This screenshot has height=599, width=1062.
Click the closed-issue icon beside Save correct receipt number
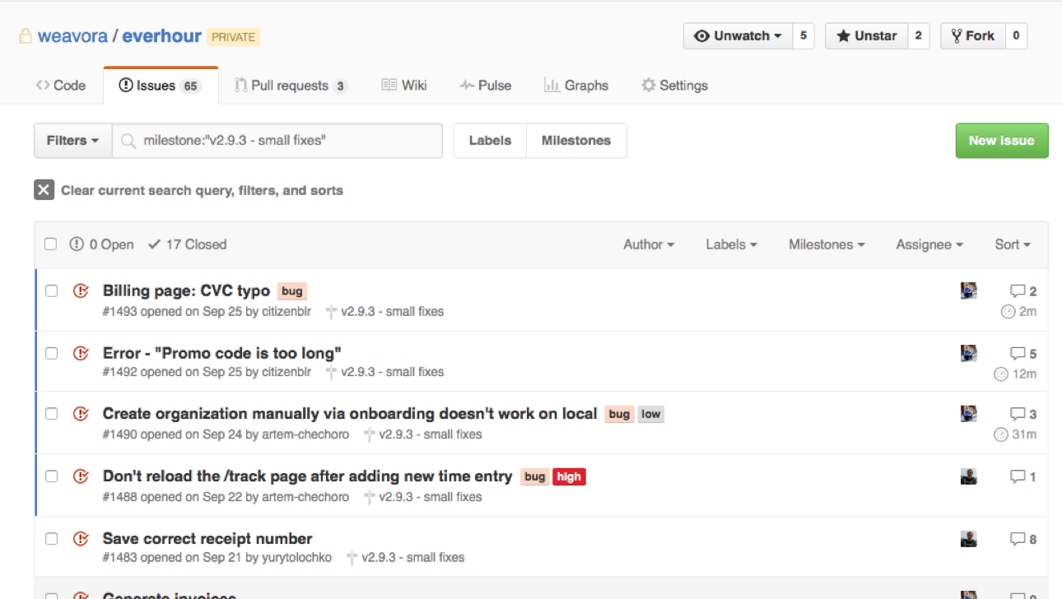tap(81, 539)
